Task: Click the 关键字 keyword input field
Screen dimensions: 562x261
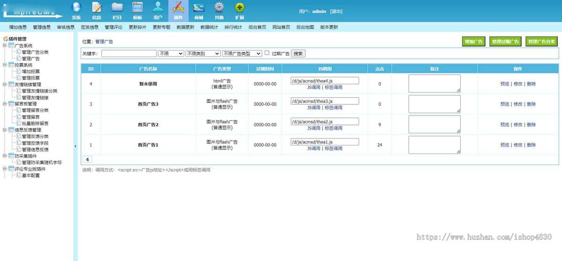Action: pyautogui.click(x=129, y=53)
